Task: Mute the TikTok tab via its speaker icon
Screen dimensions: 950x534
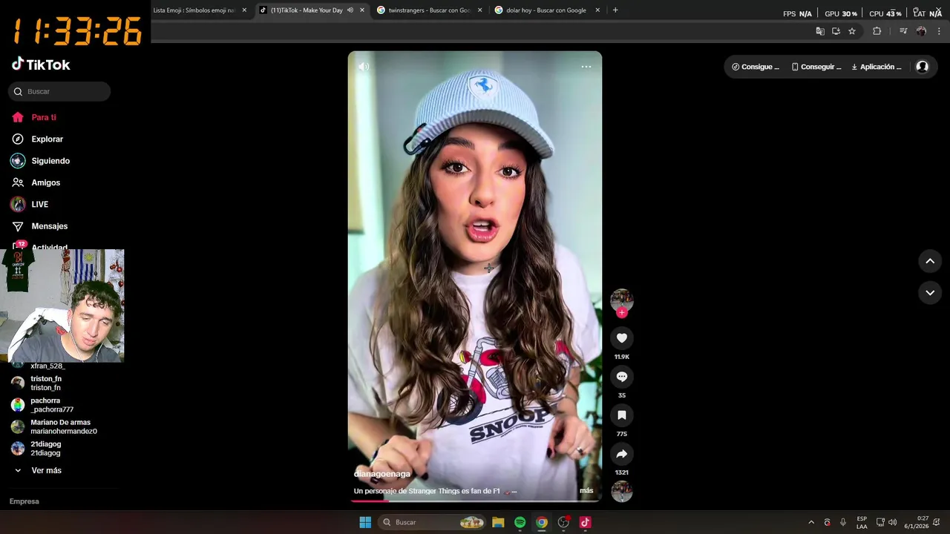Action: pyautogui.click(x=350, y=10)
